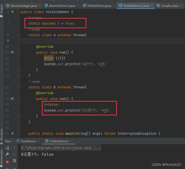Select the VisibleDemo1.java tab
185x169 pixels.
(x=136, y=6)
